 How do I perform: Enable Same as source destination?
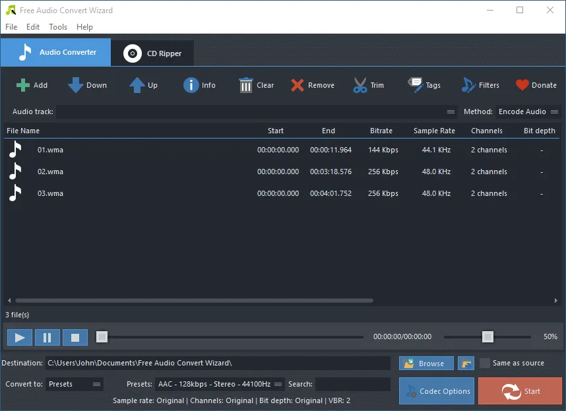click(x=485, y=363)
